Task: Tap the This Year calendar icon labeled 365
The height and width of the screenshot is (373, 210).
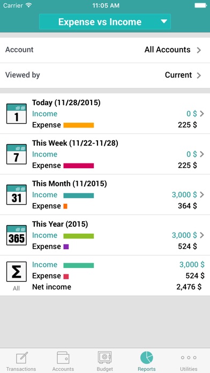Action: click(x=17, y=235)
